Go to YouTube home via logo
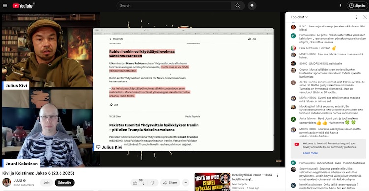Screen dimensions: 369x191 (x=23, y=6)
